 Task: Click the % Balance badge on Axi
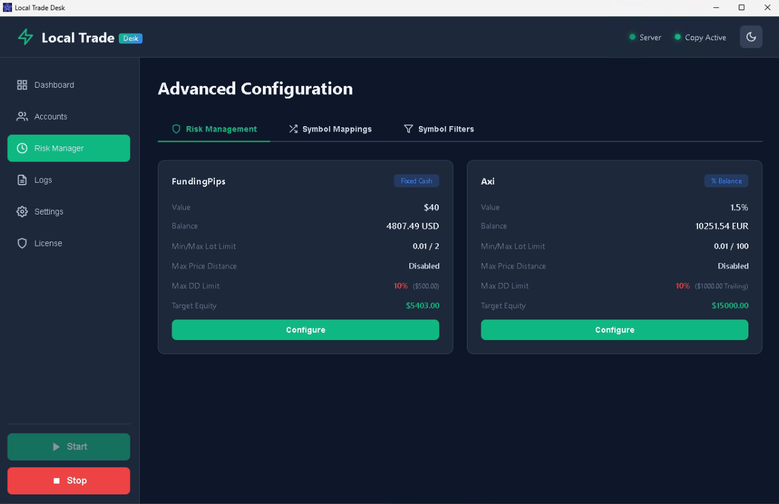(726, 181)
